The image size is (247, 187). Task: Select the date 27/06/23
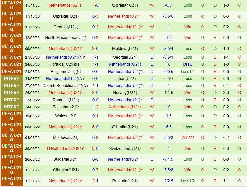pos(33,57)
